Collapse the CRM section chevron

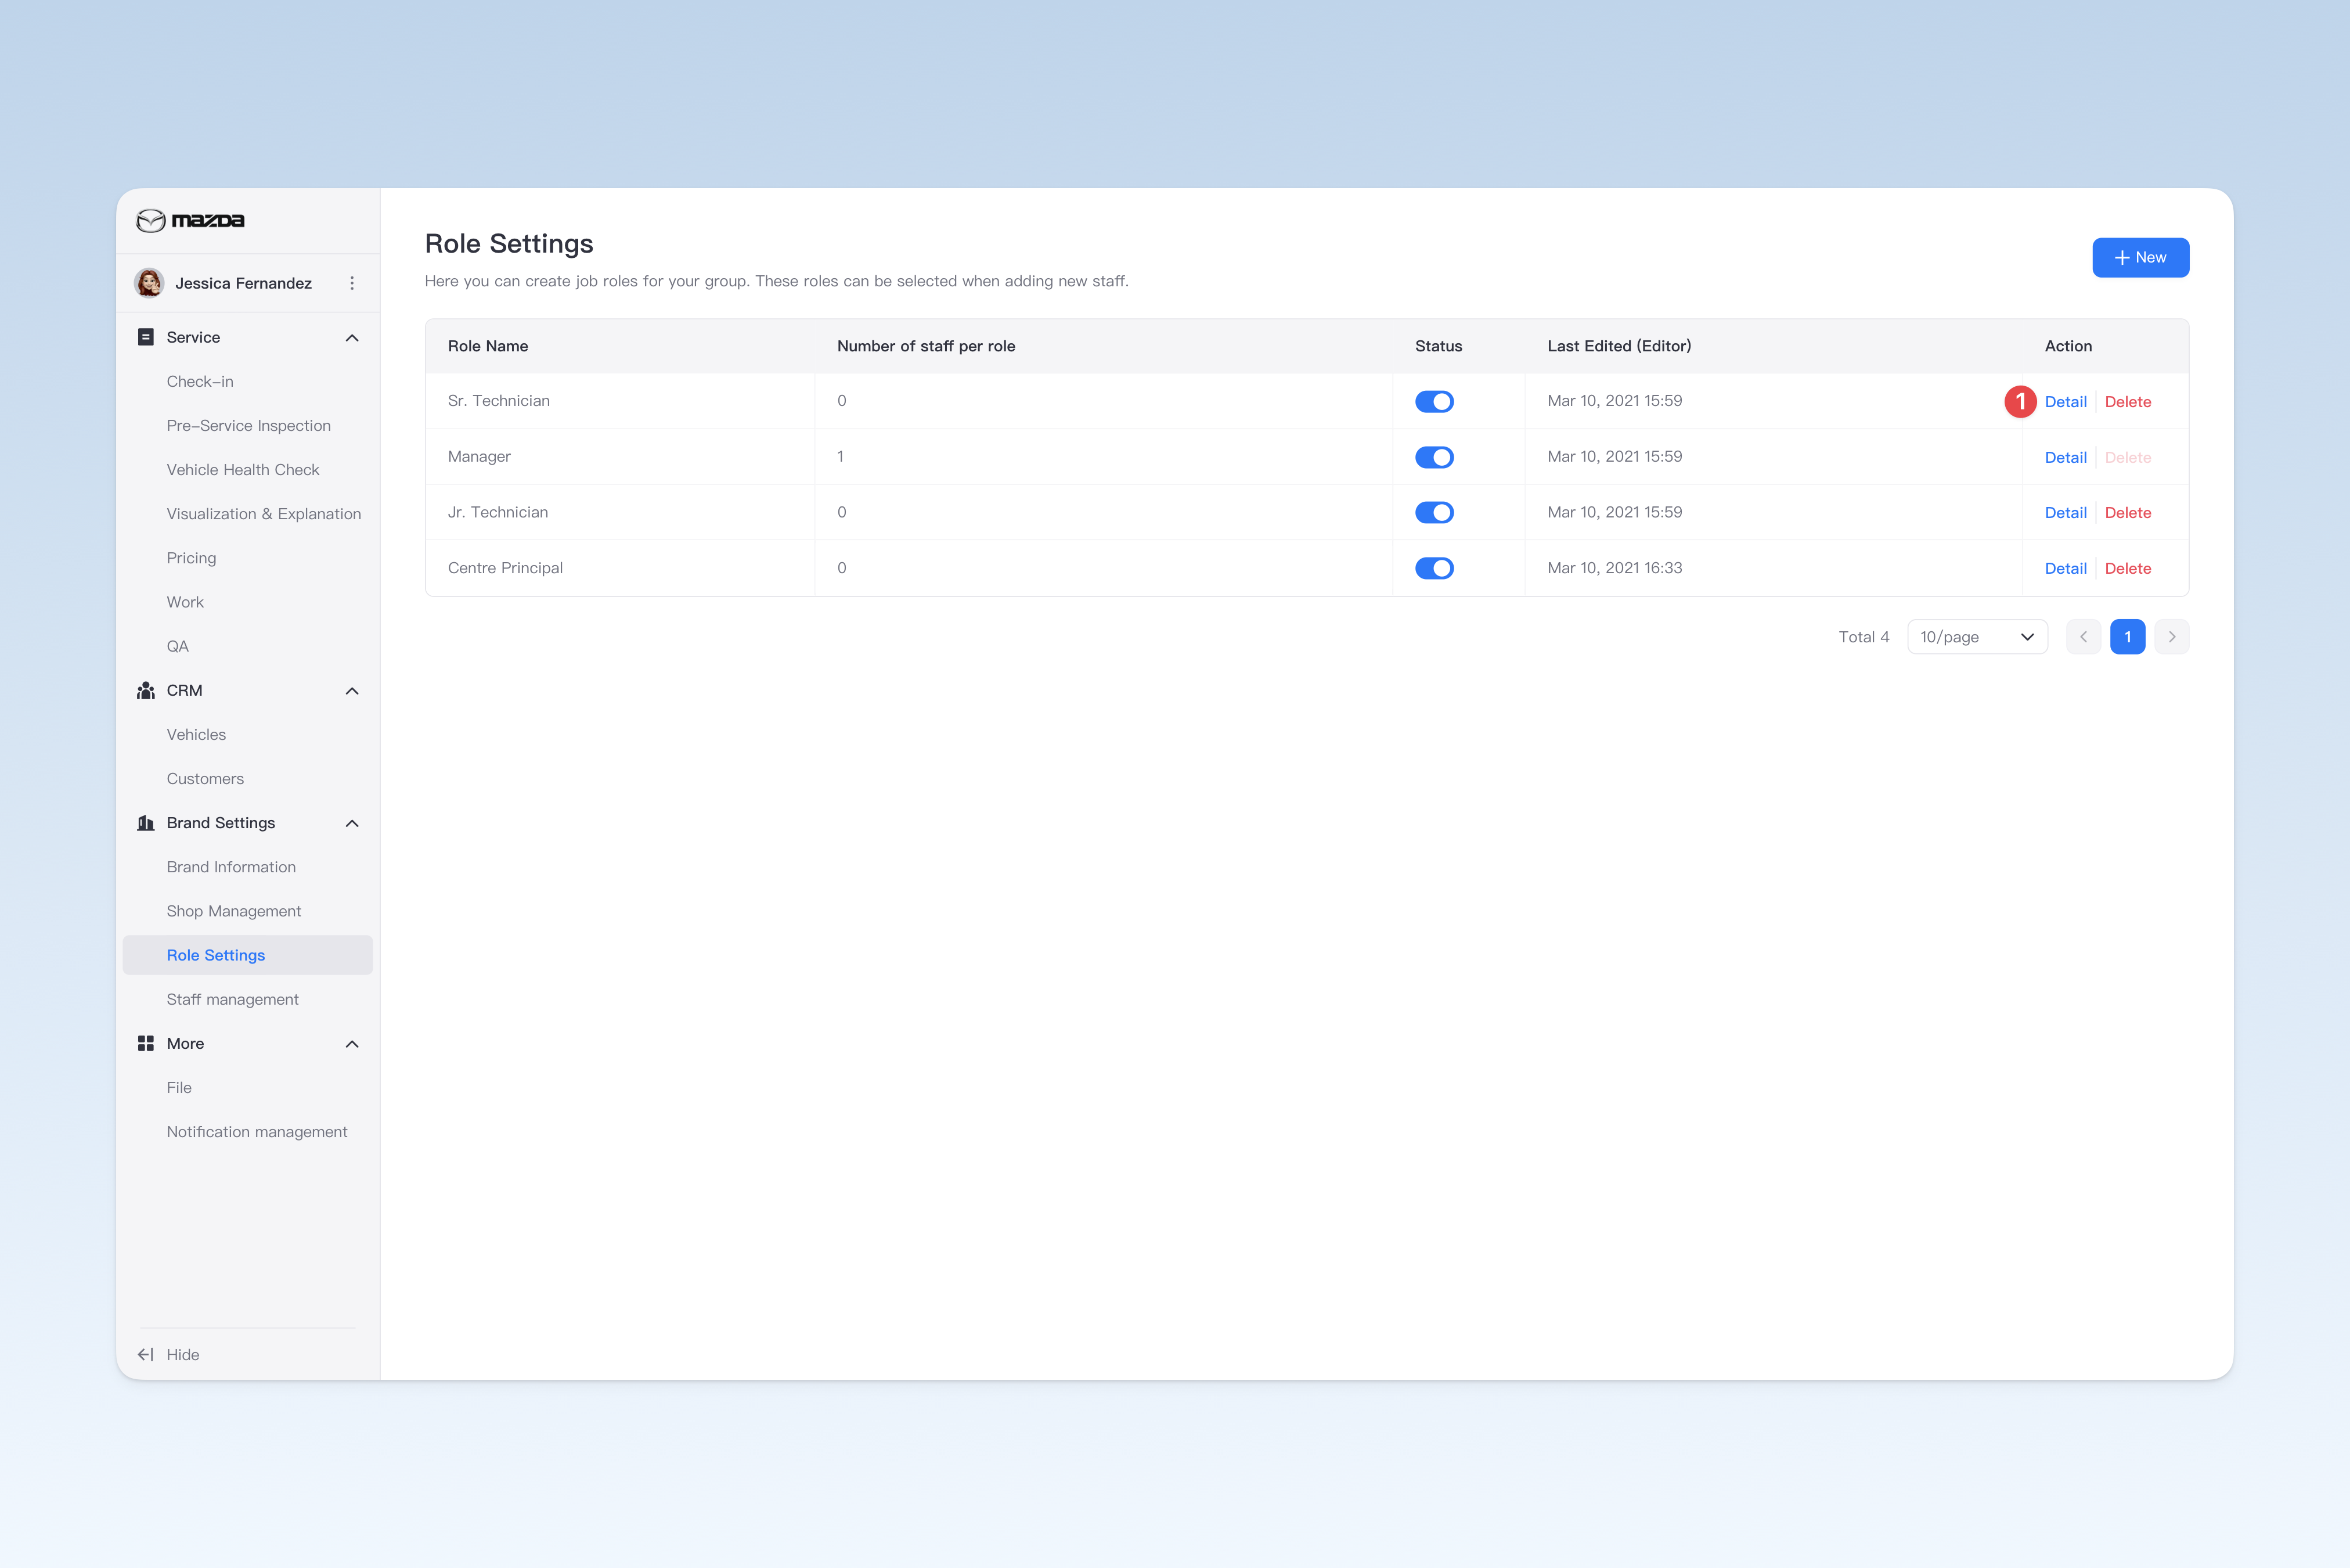(352, 691)
